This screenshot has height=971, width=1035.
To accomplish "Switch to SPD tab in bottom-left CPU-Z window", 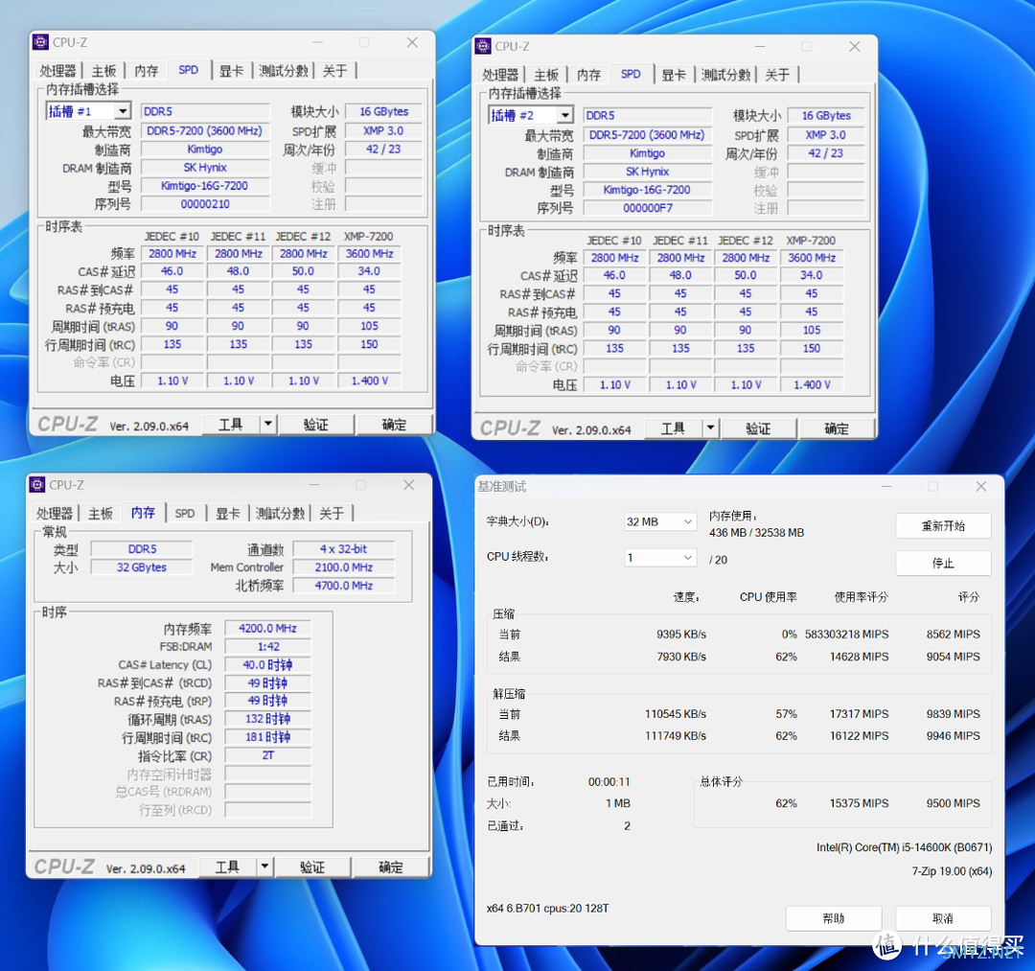I will [x=185, y=513].
